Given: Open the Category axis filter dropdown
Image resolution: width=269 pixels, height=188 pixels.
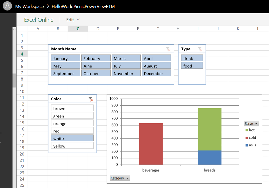Looking at the screenshot, I should 120,178.
